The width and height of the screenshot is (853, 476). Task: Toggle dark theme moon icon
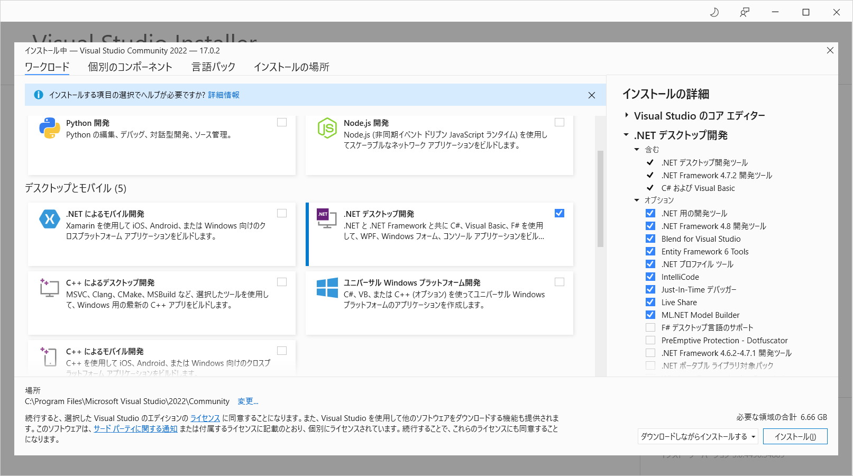tap(714, 12)
